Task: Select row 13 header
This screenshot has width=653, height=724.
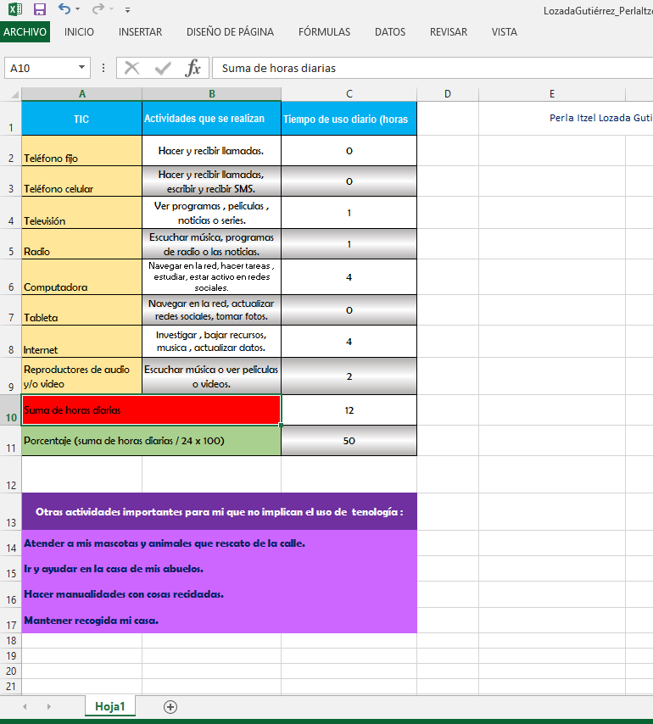Action: [x=11, y=511]
